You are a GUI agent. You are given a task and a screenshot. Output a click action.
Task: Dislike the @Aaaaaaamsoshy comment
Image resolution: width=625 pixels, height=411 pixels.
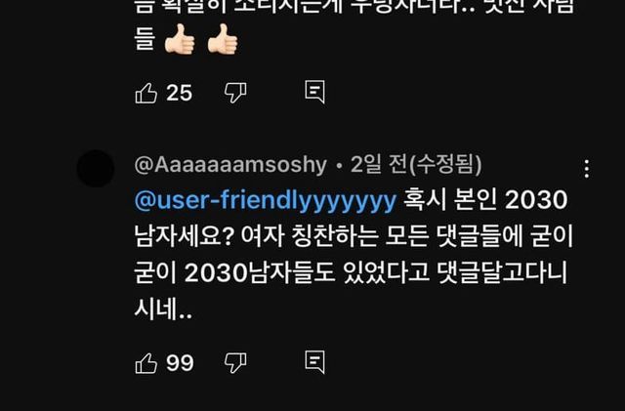point(235,363)
